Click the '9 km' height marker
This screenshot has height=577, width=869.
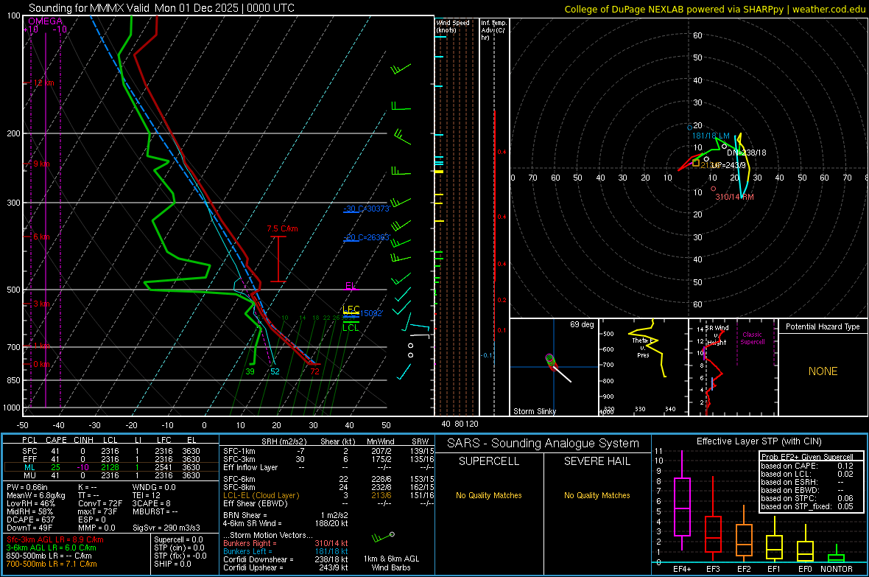[x=41, y=164]
